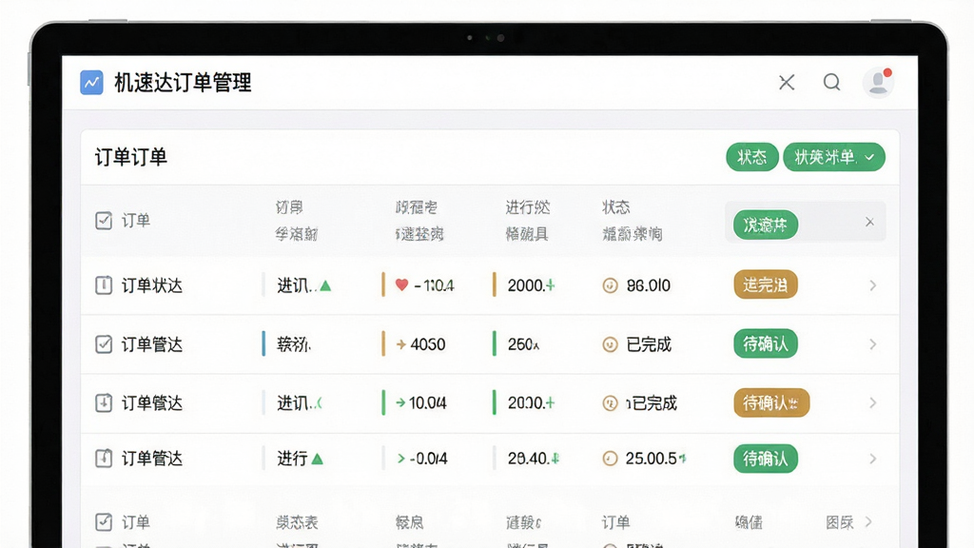Image resolution: width=974 pixels, height=548 pixels.
Task: Click green 待确认 button in 25.00.5 row
Action: click(x=766, y=459)
